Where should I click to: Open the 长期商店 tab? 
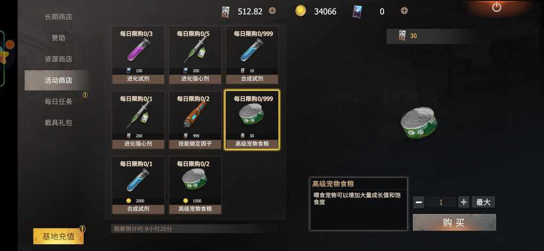(58, 17)
